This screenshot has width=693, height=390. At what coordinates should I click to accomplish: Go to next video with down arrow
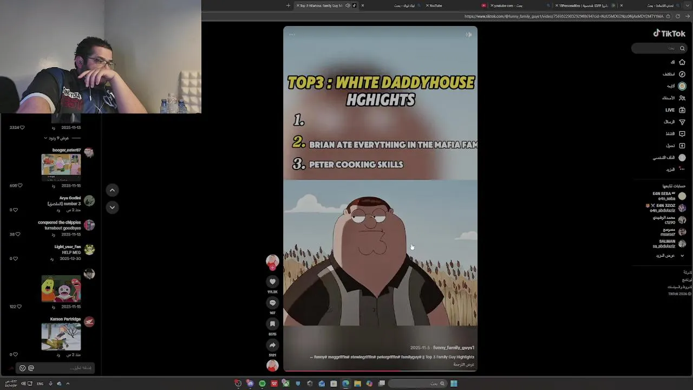coord(112,207)
